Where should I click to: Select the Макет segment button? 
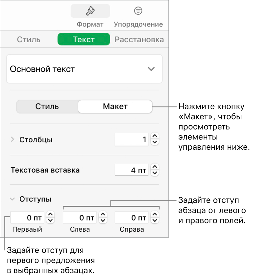pyautogui.click(x=115, y=107)
